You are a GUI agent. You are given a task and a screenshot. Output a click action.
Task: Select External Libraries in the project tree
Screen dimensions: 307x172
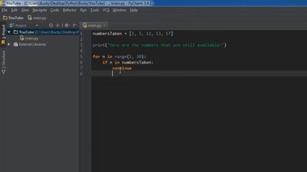click(32, 44)
